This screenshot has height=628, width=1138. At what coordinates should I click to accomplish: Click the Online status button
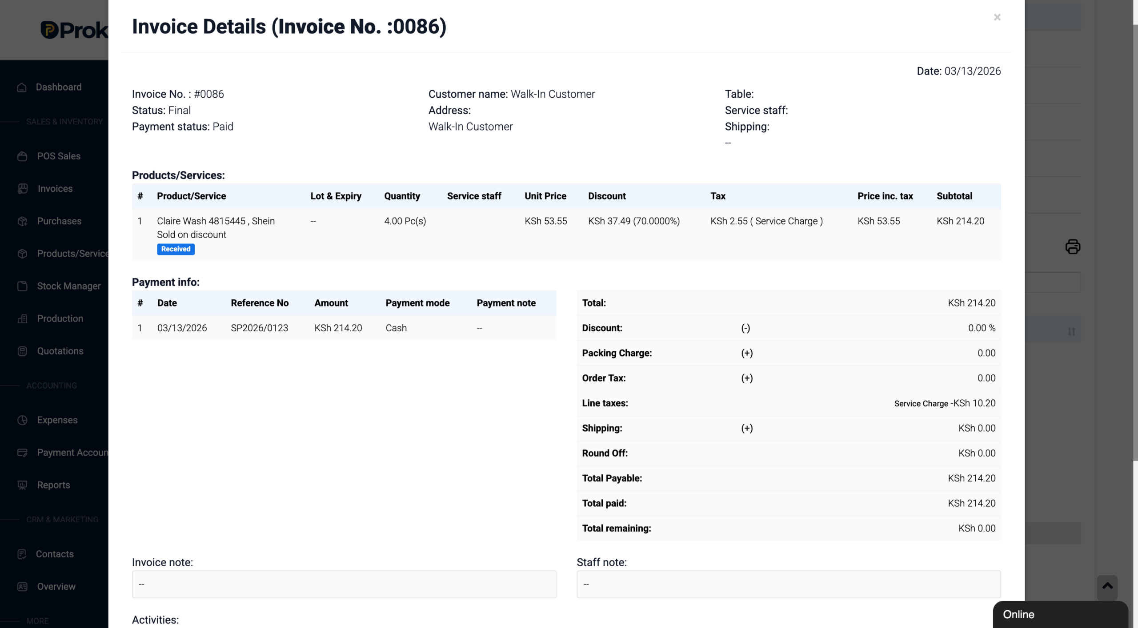1060,614
